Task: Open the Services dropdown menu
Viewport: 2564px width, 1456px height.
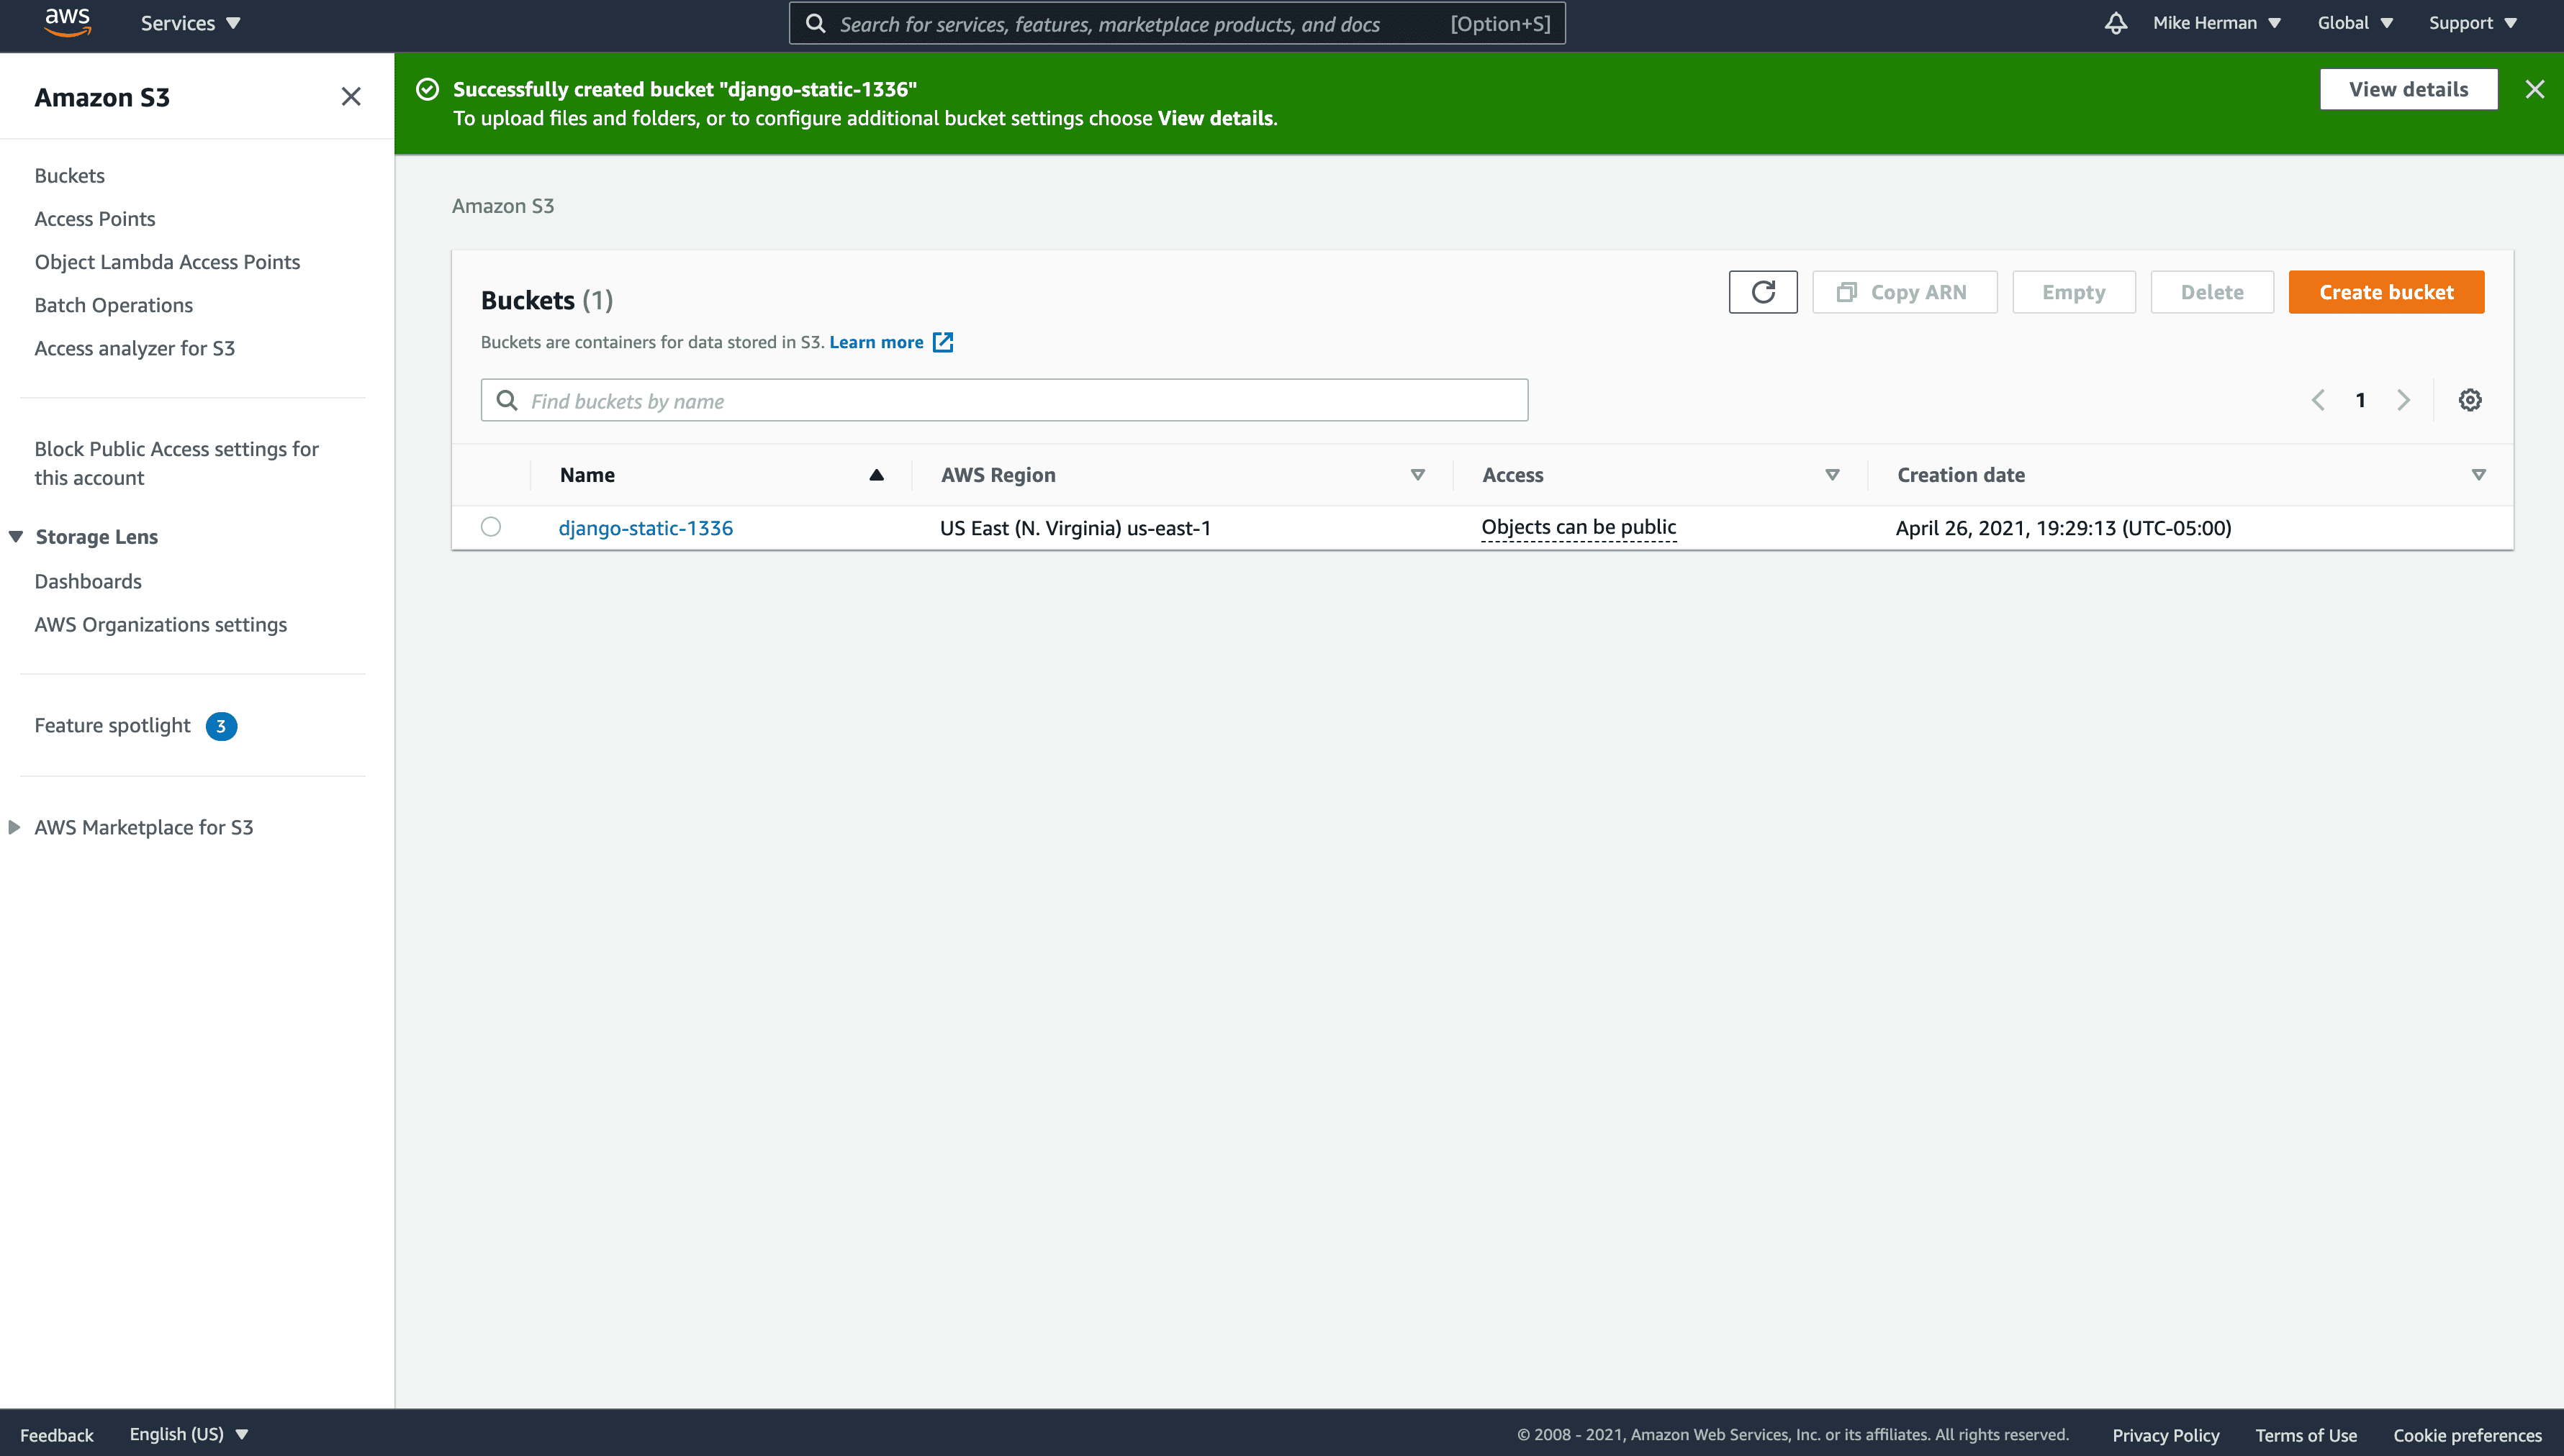Action: click(190, 23)
